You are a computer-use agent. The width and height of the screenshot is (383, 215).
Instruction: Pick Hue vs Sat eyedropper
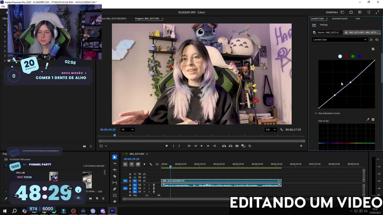pyautogui.click(x=368, y=119)
